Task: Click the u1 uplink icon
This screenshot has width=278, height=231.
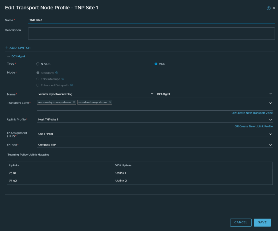Action: [x=11, y=173]
